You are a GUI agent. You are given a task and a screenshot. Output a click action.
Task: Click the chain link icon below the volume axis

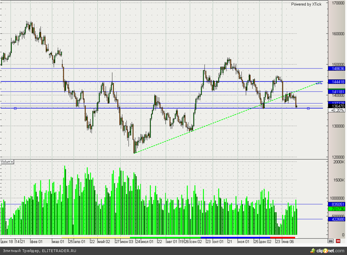click(331, 241)
